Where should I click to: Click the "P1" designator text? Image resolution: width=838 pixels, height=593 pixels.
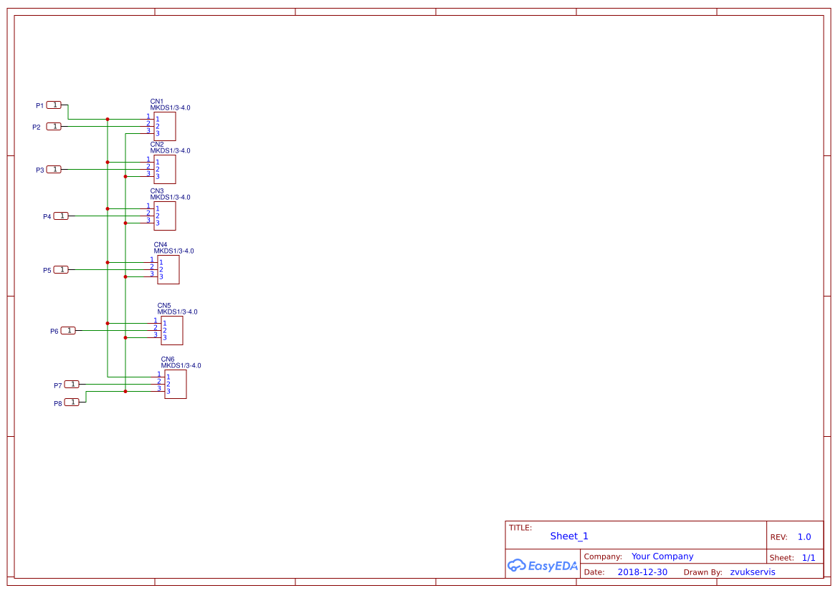click(x=39, y=106)
